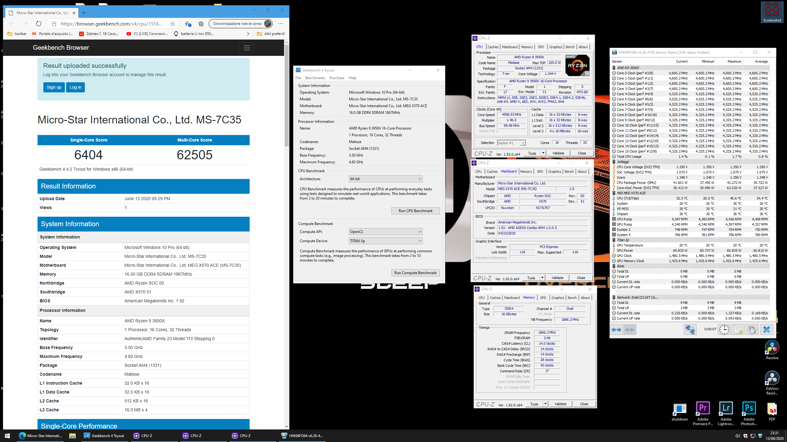787x442 pixels.
Task: Reset HWiNFO sensor clock timer icon
Action: click(x=724, y=330)
